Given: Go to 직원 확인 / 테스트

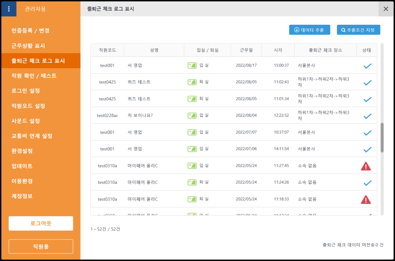Looking at the screenshot, I should tap(34, 76).
